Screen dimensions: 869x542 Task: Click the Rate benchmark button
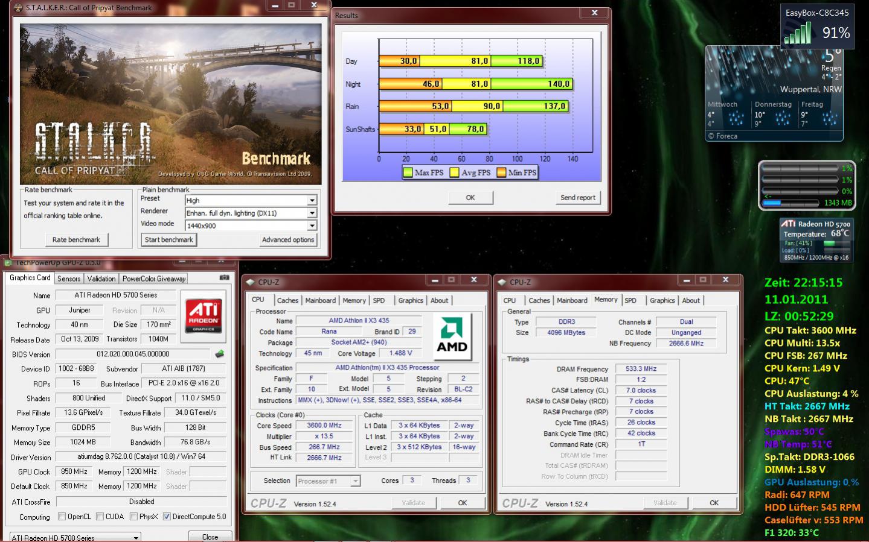tap(76, 239)
